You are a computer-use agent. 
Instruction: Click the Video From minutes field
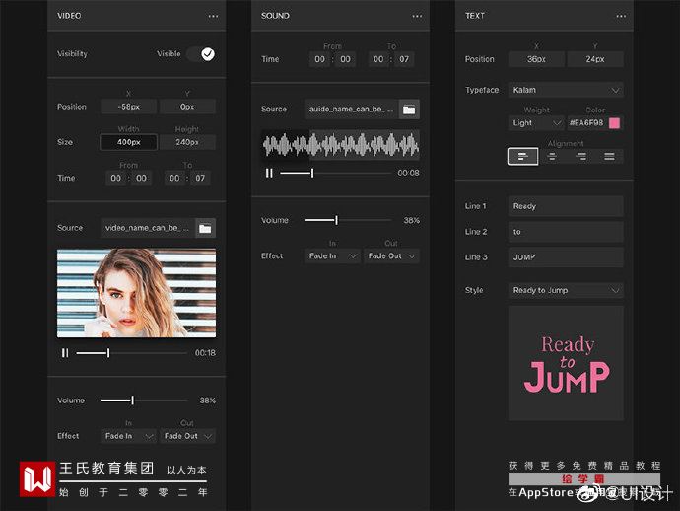point(115,178)
